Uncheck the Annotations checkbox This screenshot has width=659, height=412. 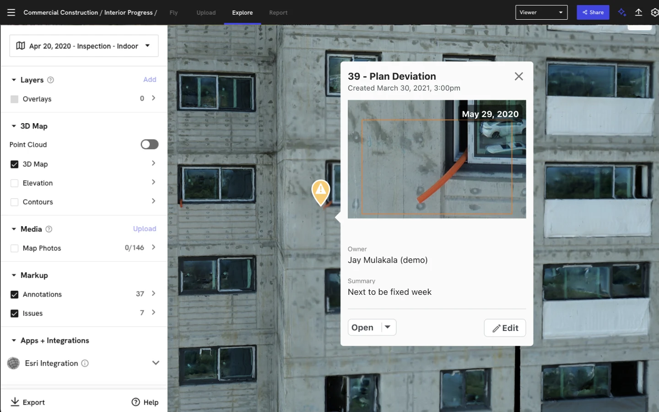tap(15, 294)
